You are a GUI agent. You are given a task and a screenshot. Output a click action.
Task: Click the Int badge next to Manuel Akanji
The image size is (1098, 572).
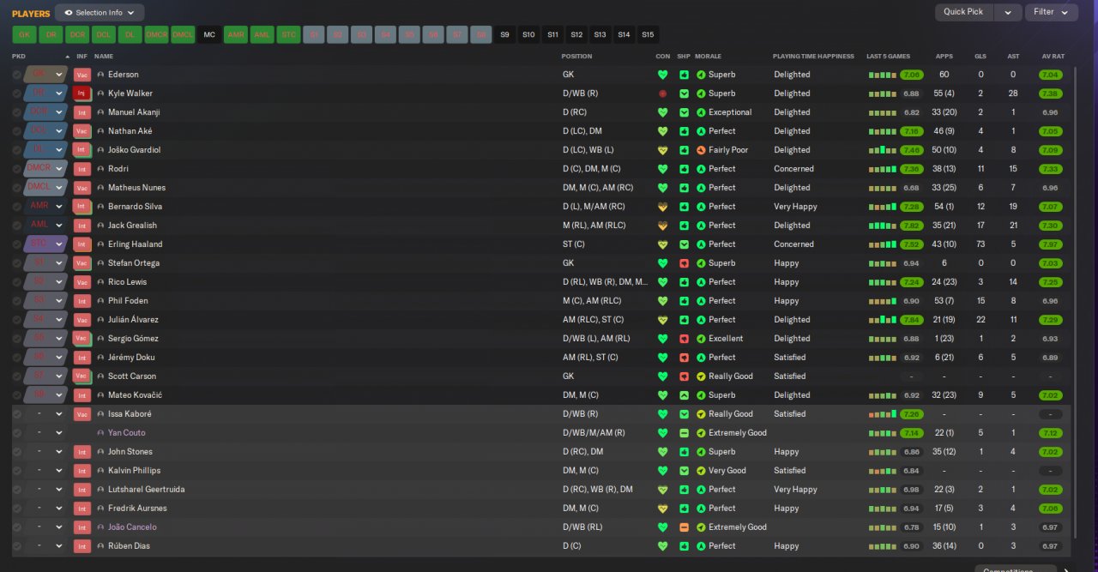[x=82, y=112]
